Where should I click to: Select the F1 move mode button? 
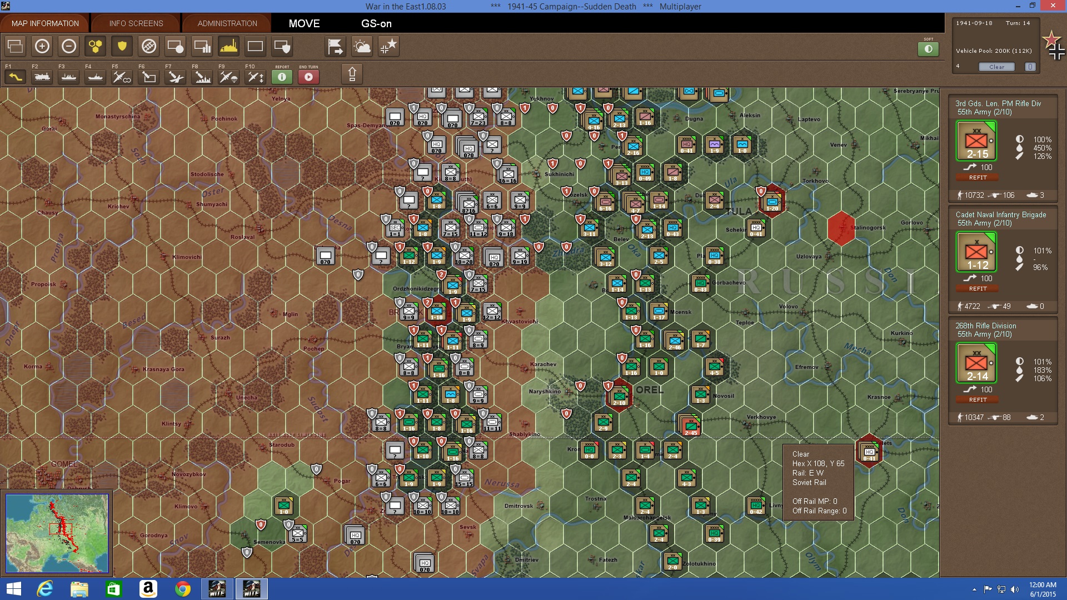(x=16, y=77)
